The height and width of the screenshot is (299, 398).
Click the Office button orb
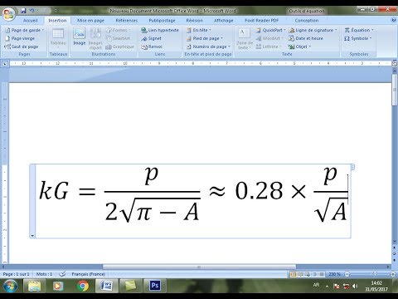click(8, 14)
